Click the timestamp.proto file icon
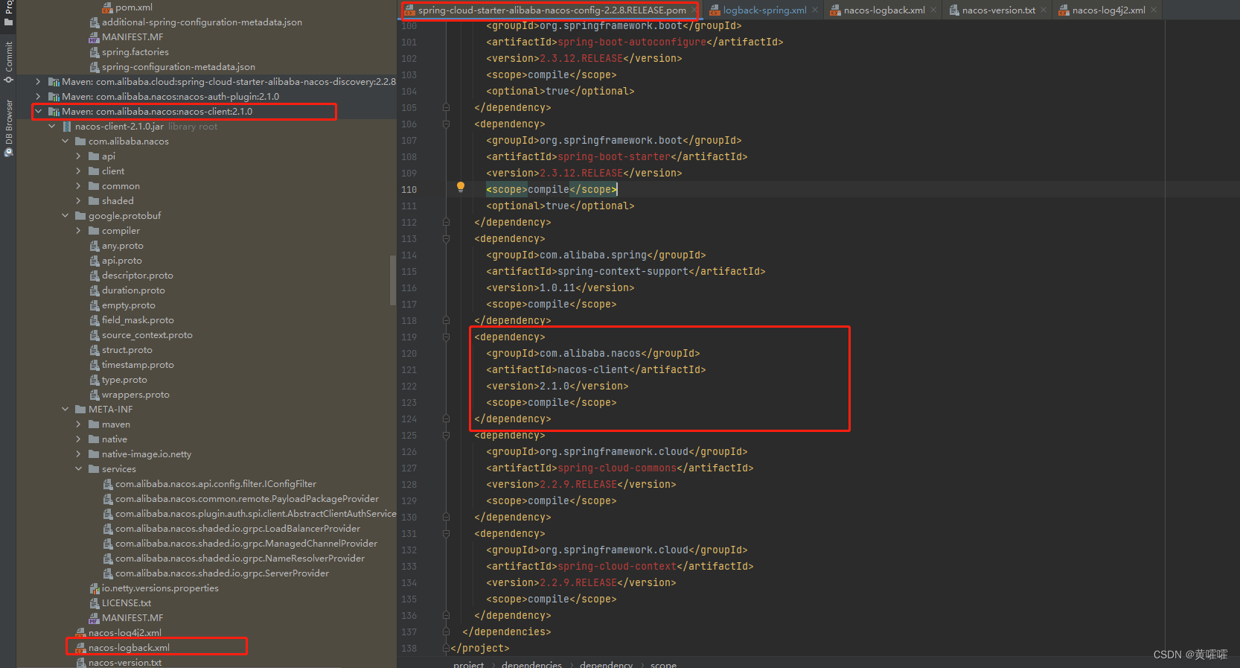 point(95,365)
